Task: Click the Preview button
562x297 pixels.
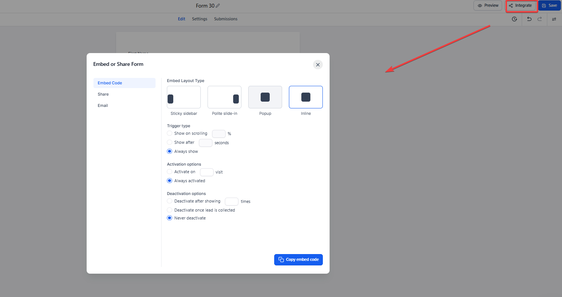Action: point(488,6)
